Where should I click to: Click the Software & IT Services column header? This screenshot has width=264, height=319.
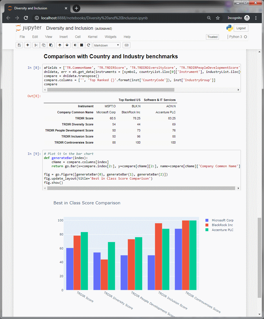pos(160,100)
